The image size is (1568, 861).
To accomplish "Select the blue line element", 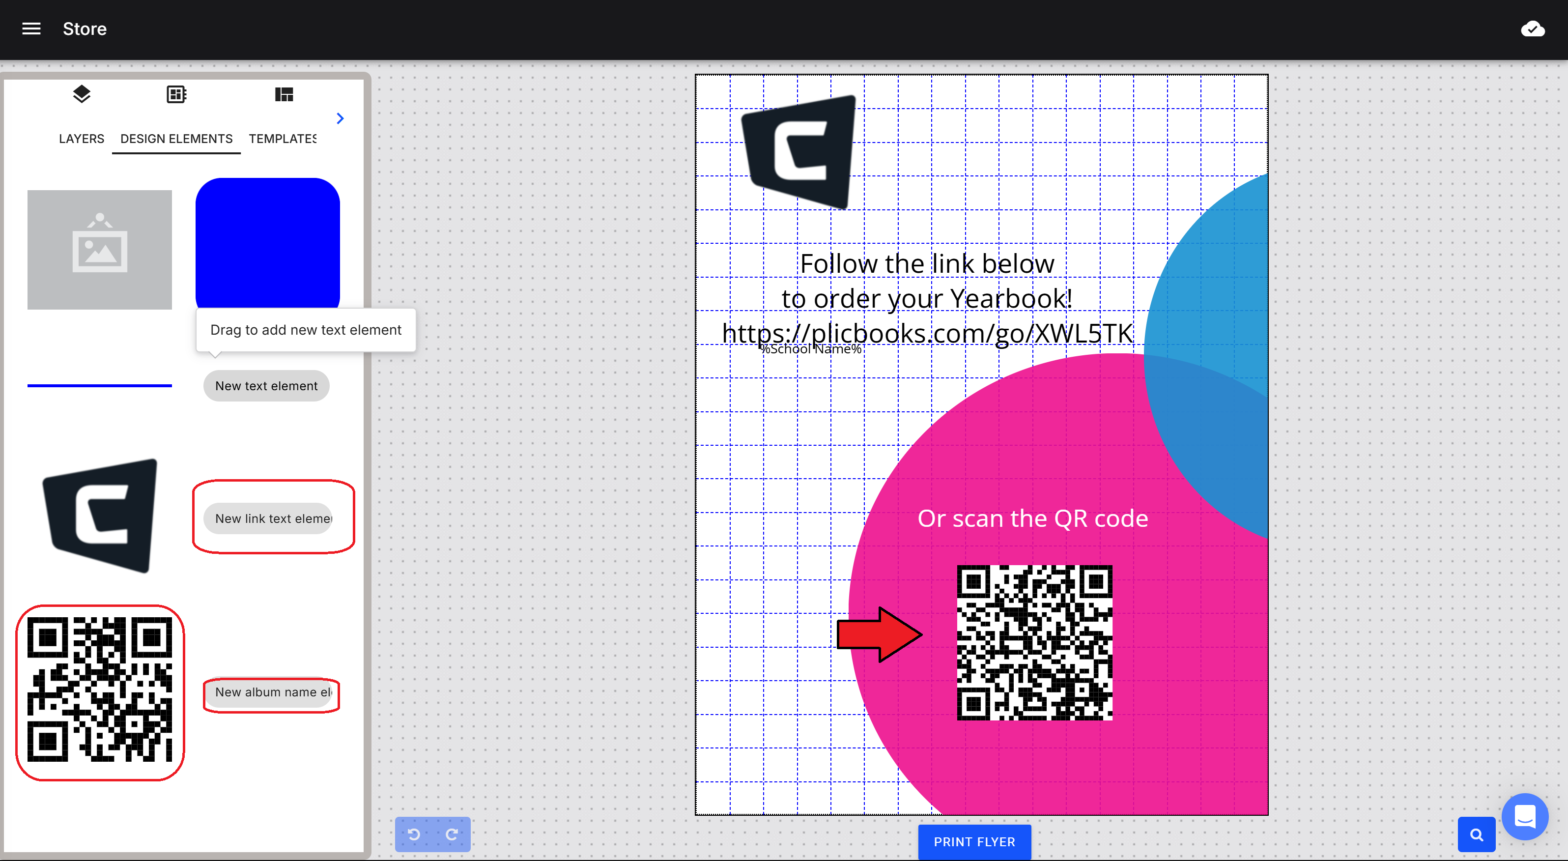I will [x=100, y=385].
